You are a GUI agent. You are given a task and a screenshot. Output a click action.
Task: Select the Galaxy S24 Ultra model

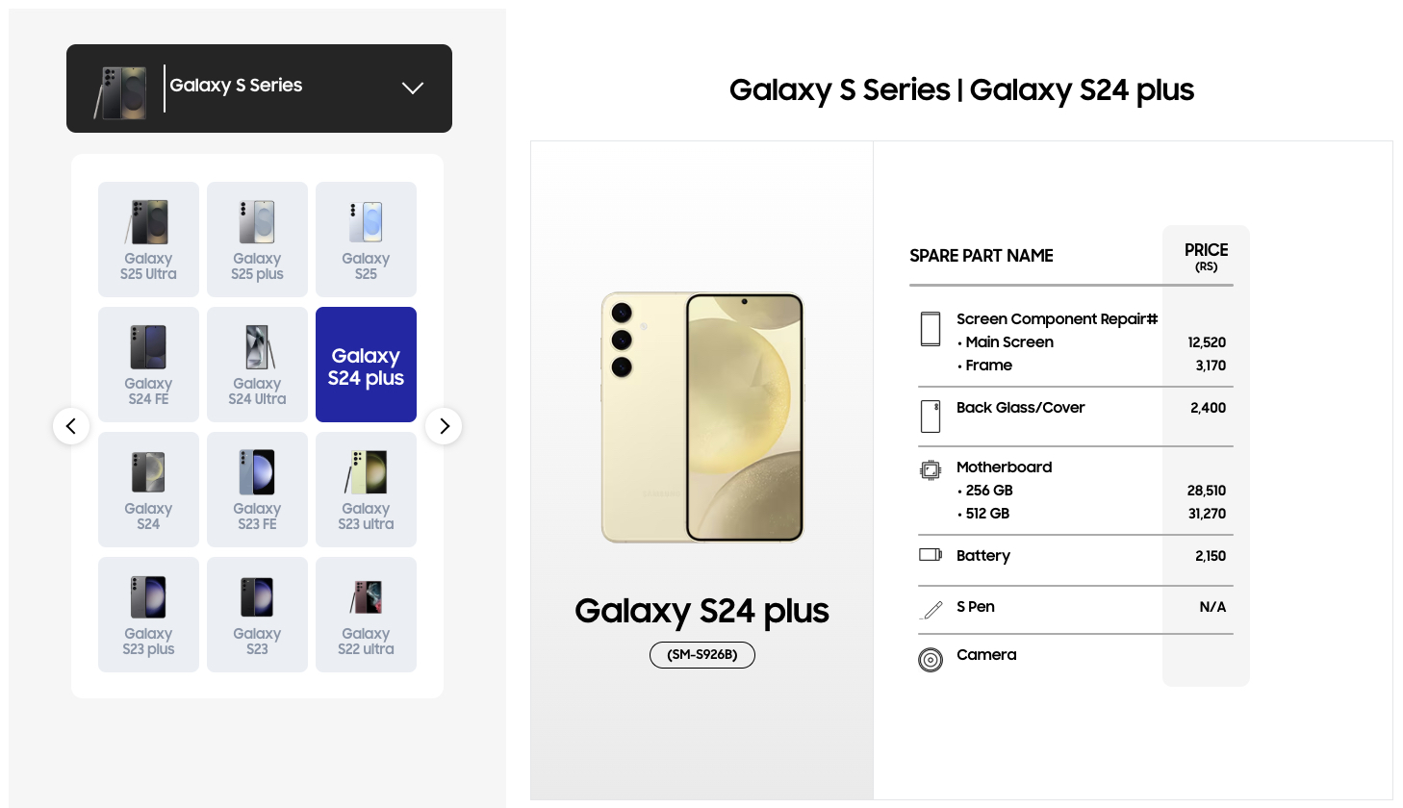(x=257, y=365)
